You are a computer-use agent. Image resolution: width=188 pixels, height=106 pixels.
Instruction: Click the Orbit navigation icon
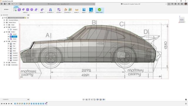[x=83, y=100]
